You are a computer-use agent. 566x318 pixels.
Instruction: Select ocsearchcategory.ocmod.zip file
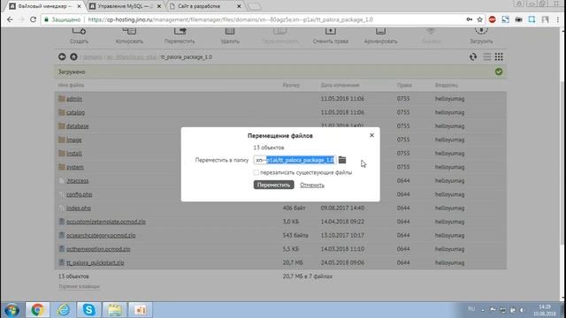101,236
